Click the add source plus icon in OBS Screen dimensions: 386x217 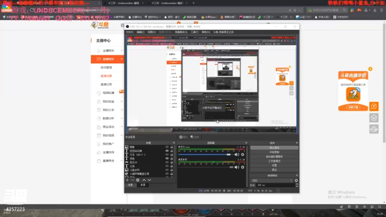tap(127, 180)
